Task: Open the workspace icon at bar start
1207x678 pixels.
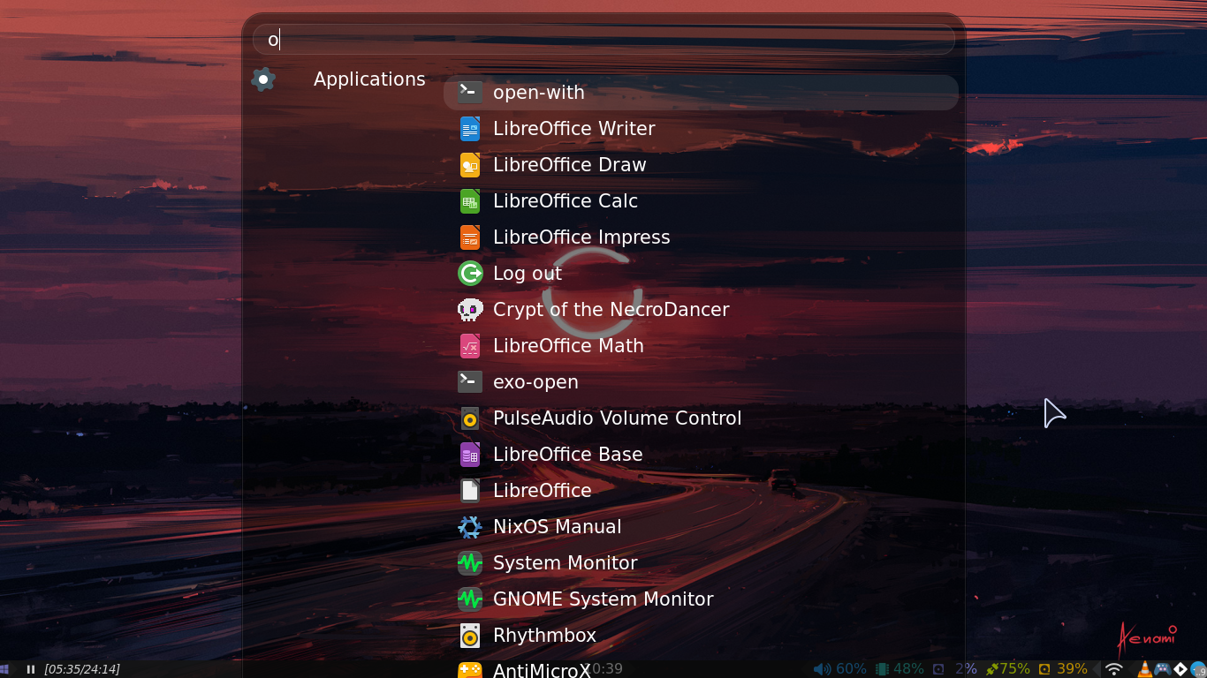Action: (4, 669)
